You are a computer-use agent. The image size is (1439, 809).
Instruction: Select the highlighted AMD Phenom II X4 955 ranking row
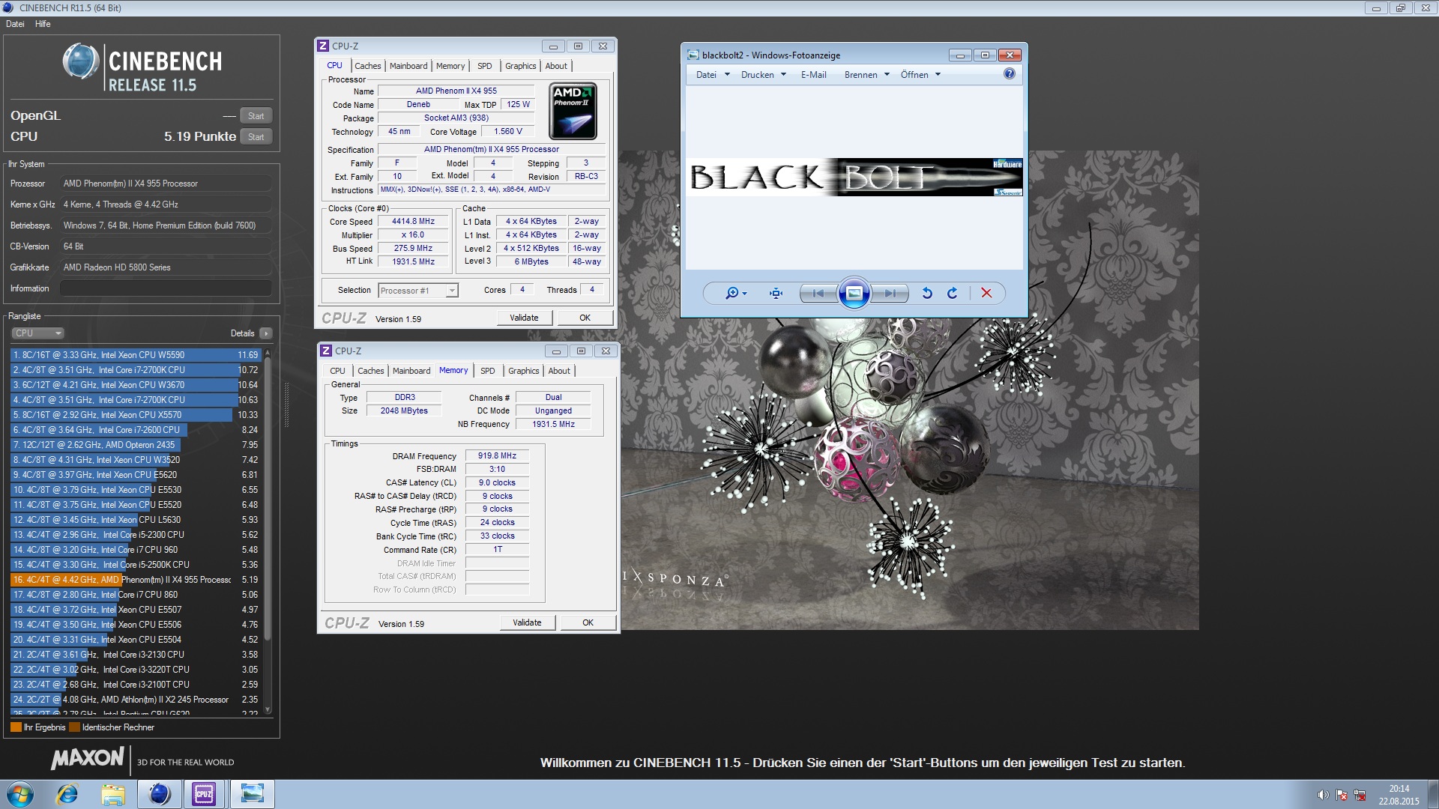(x=135, y=580)
